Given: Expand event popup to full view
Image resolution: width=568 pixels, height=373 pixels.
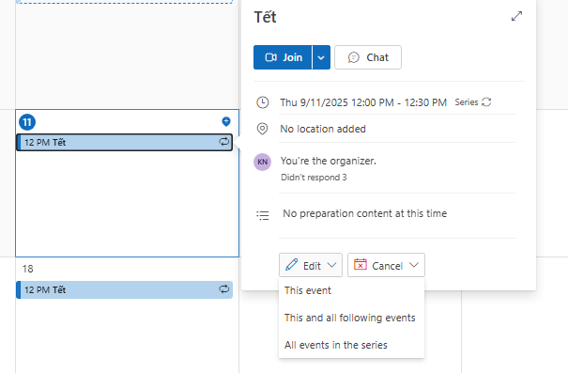Looking at the screenshot, I should coord(516,16).
